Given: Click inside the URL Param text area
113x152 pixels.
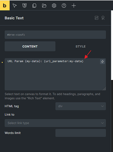Looking at the screenshot, I should tap(55, 74).
